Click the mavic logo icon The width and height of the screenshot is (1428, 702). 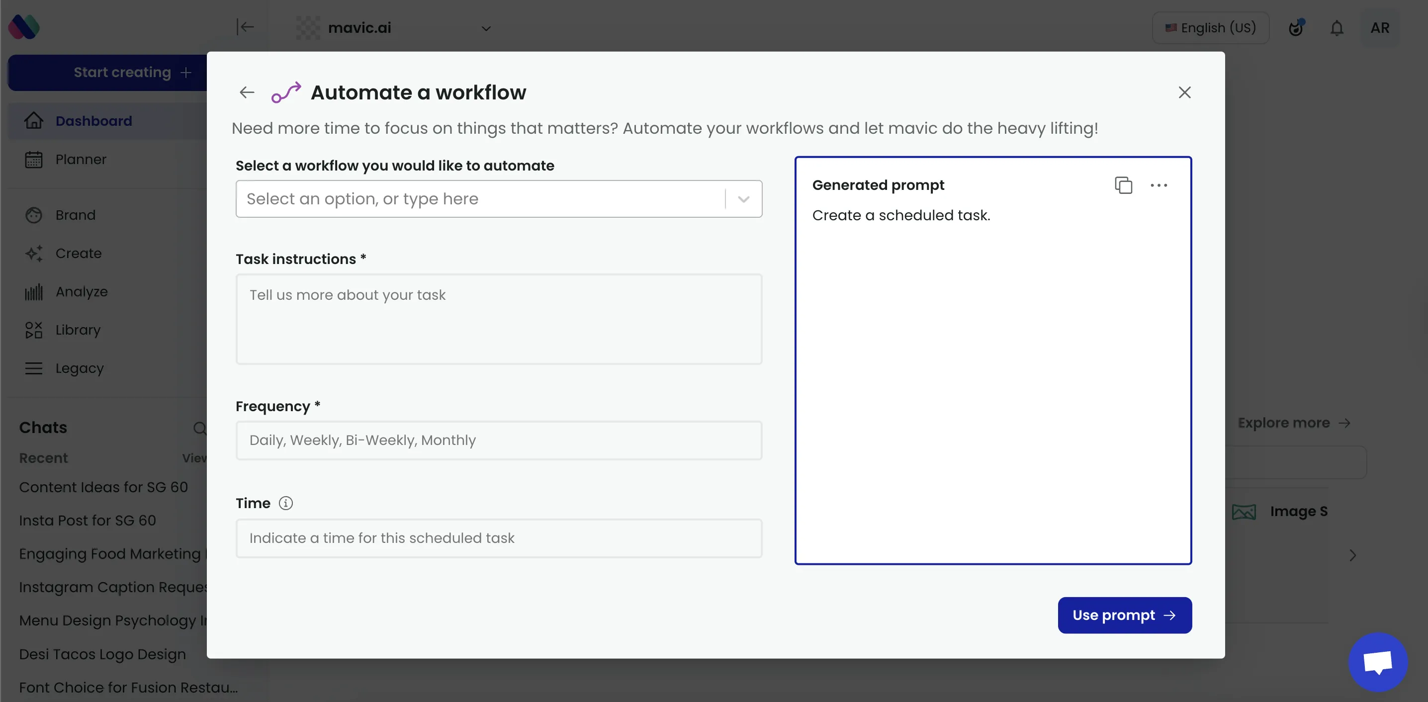coord(24,27)
